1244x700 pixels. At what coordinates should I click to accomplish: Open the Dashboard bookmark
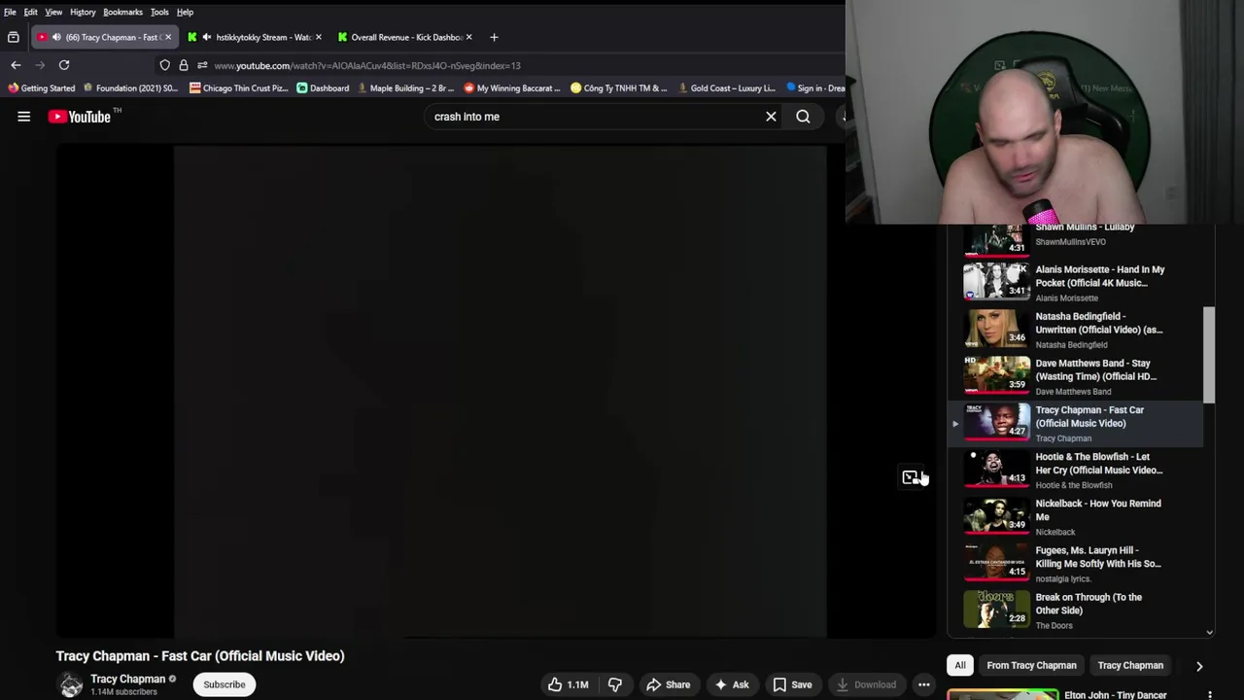[x=323, y=87]
